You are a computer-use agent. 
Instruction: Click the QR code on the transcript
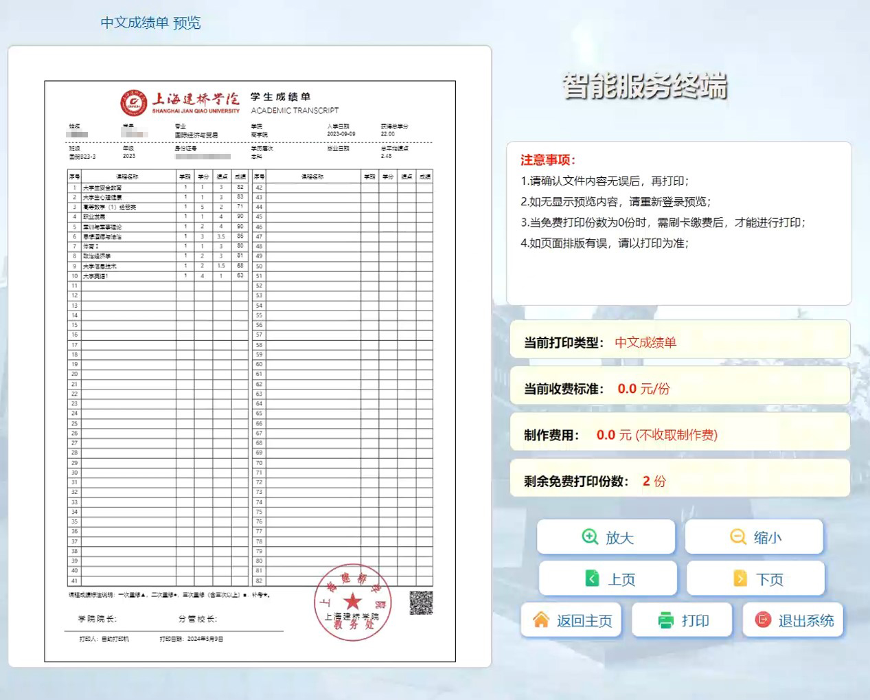421,602
